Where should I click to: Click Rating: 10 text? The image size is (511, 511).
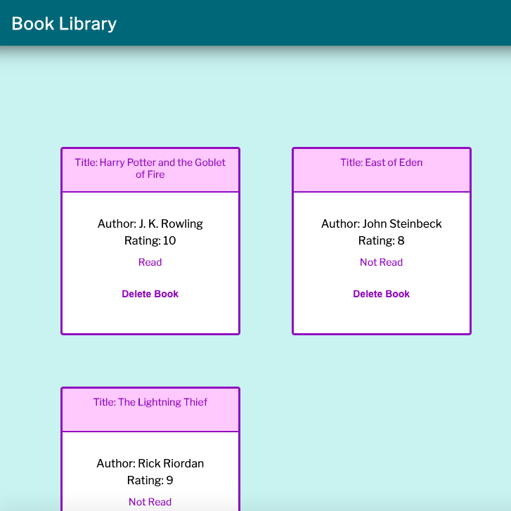150,241
